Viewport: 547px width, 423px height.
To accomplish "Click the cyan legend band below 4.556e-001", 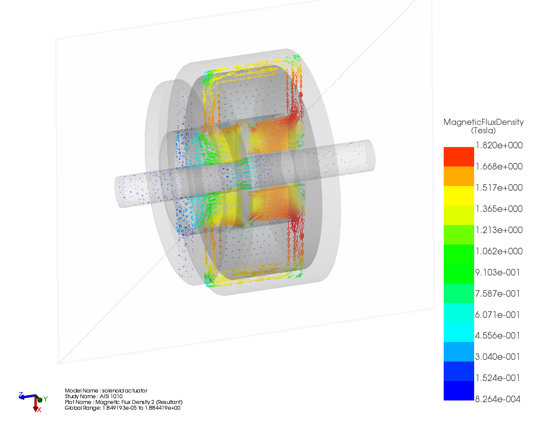I will (x=458, y=351).
